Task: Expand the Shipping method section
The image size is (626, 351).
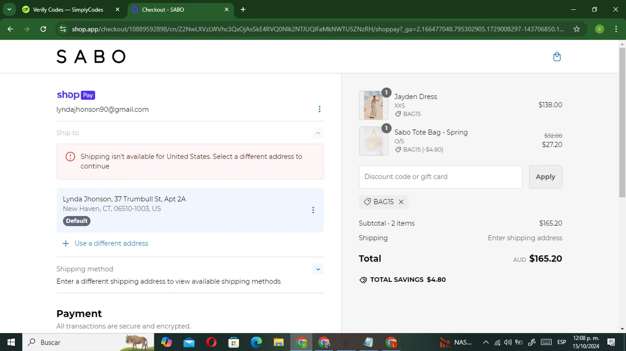Action: [x=318, y=269]
